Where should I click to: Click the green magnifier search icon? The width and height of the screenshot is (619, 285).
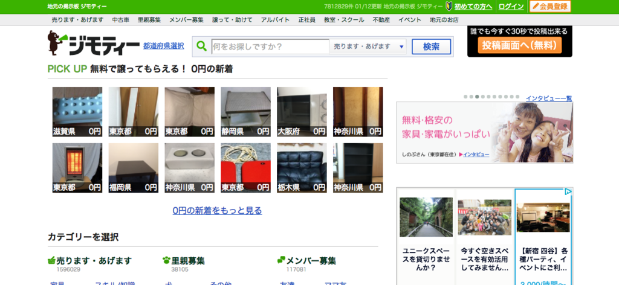tap(201, 46)
